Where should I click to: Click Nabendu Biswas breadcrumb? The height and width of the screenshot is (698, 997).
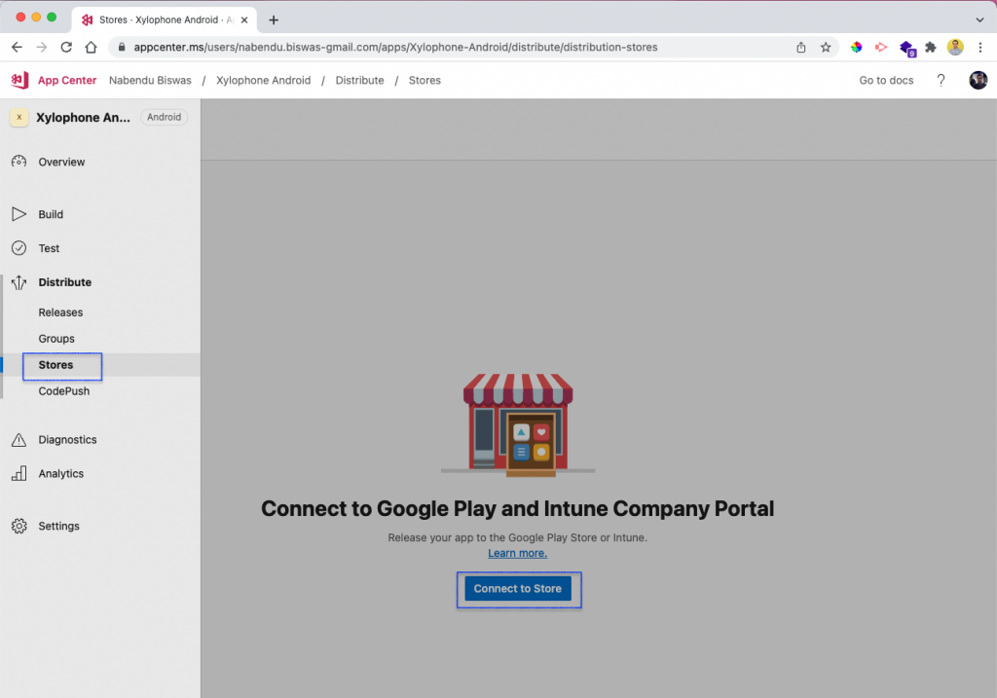click(150, 80)
